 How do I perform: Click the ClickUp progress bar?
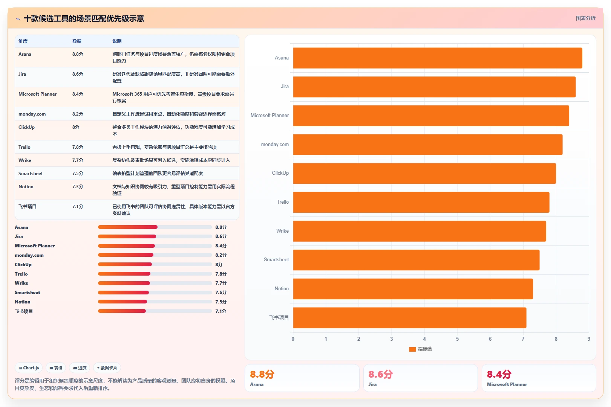155,264
